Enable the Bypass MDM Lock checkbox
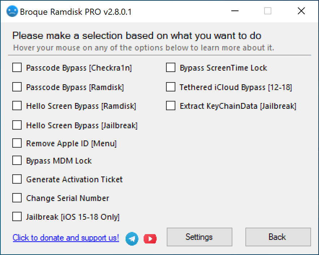Screen dimensions: 319x255 (x=17, y=160)
